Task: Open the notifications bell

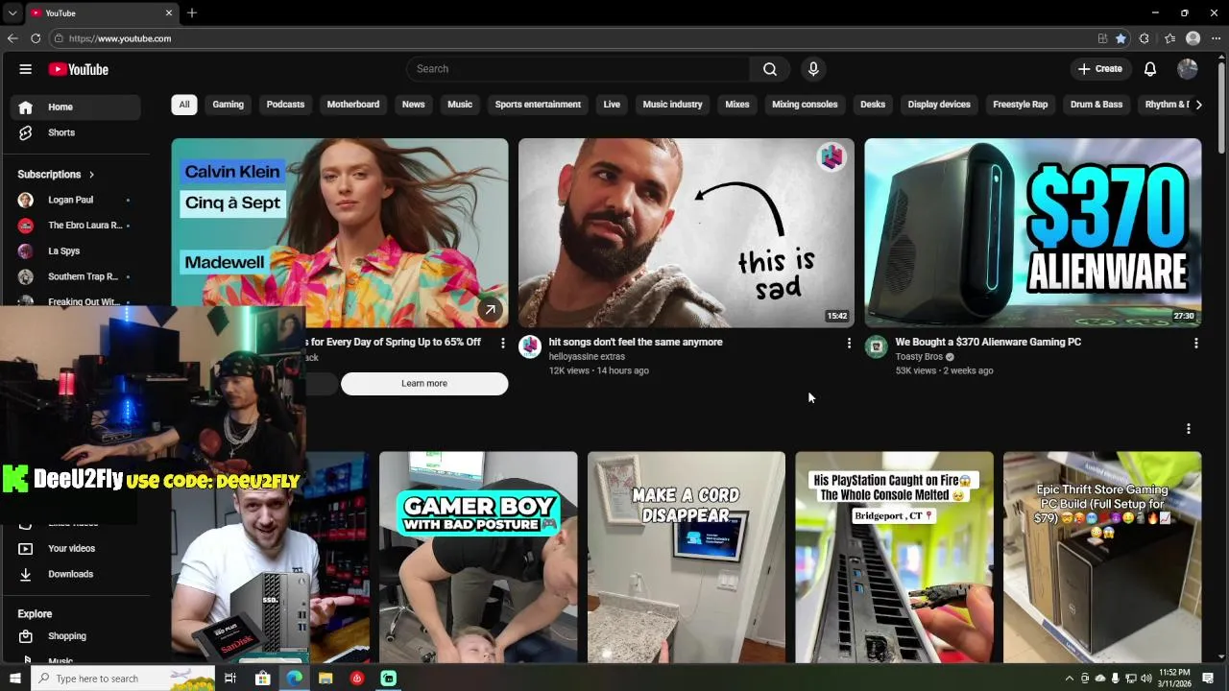Action: click(x=1150, y=69)
